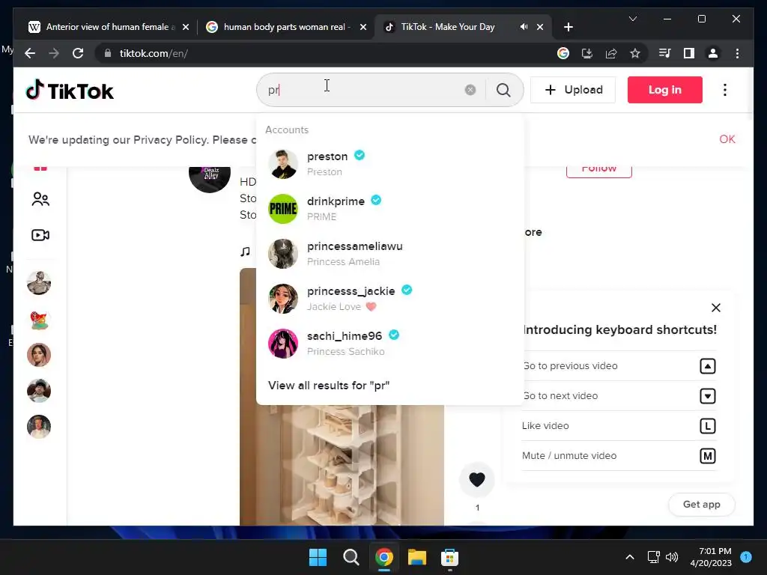This screenshot has height=575, width=767.
Task: Click the down arrow key shortcut icon
Action: point(707,395)
